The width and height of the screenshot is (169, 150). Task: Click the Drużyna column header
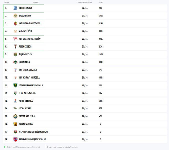point(35,2)
